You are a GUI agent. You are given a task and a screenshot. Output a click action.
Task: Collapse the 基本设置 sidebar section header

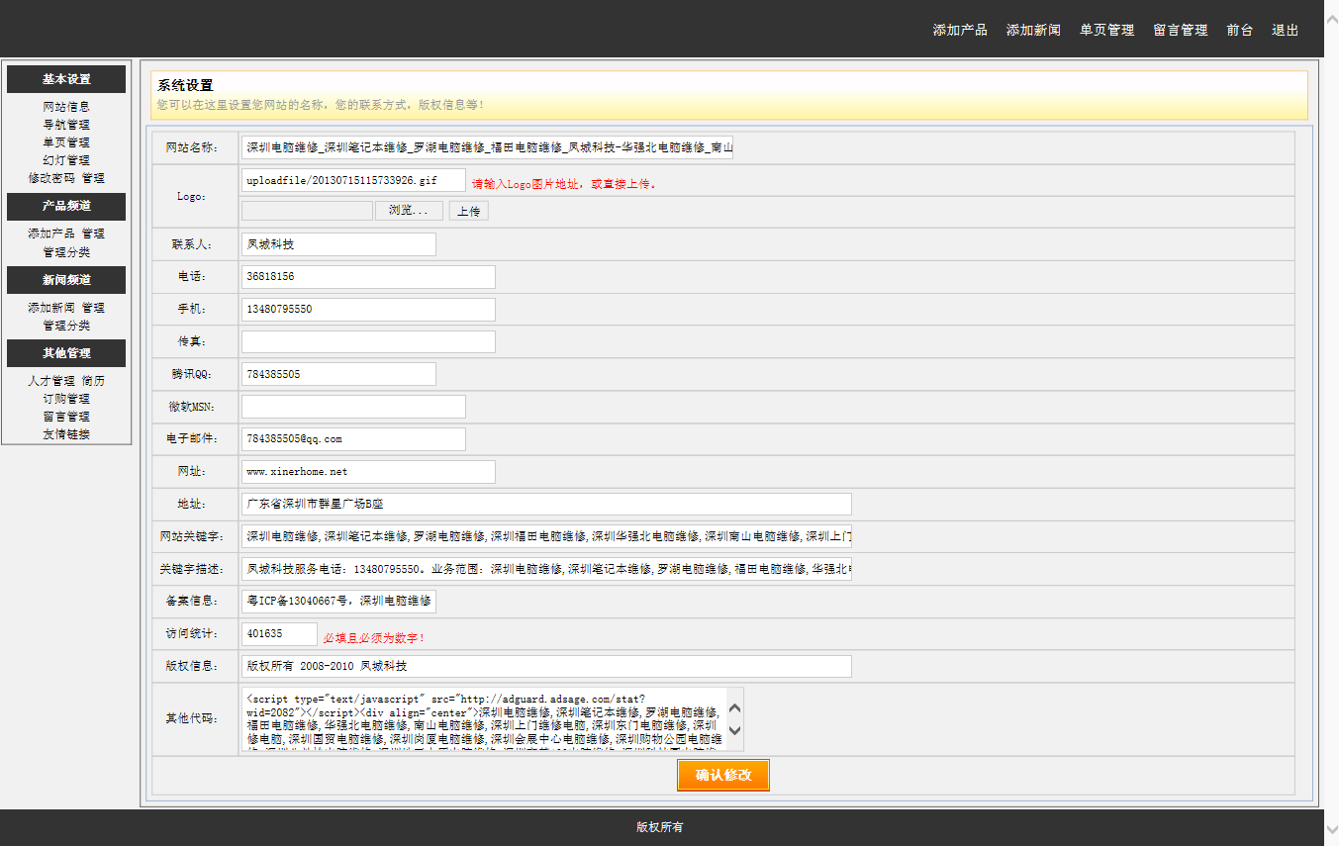click(66, 79)
